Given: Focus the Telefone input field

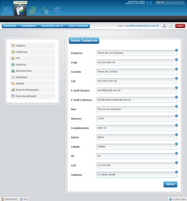Looking at the screenshot, I should pyautogui.click(x=136, y=175).
